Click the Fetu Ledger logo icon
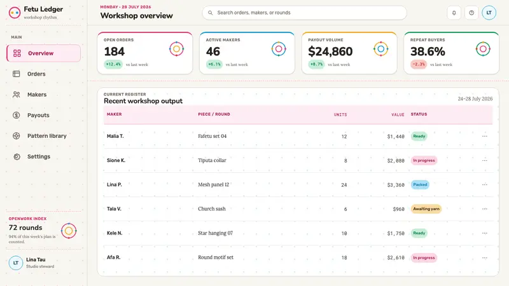 tap(15, 13)
